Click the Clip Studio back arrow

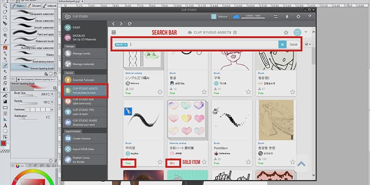coord(113,24)
